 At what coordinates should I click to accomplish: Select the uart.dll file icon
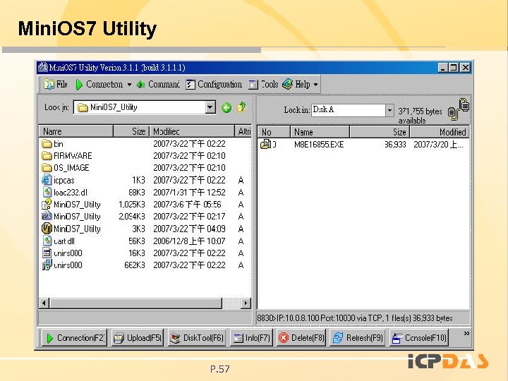click(47, 241)
